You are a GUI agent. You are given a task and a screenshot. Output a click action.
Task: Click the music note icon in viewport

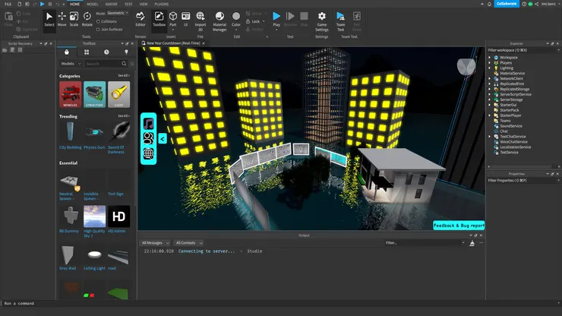coord(149,123)
